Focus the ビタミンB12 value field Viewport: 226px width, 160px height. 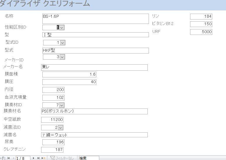(x=201, y=24)
